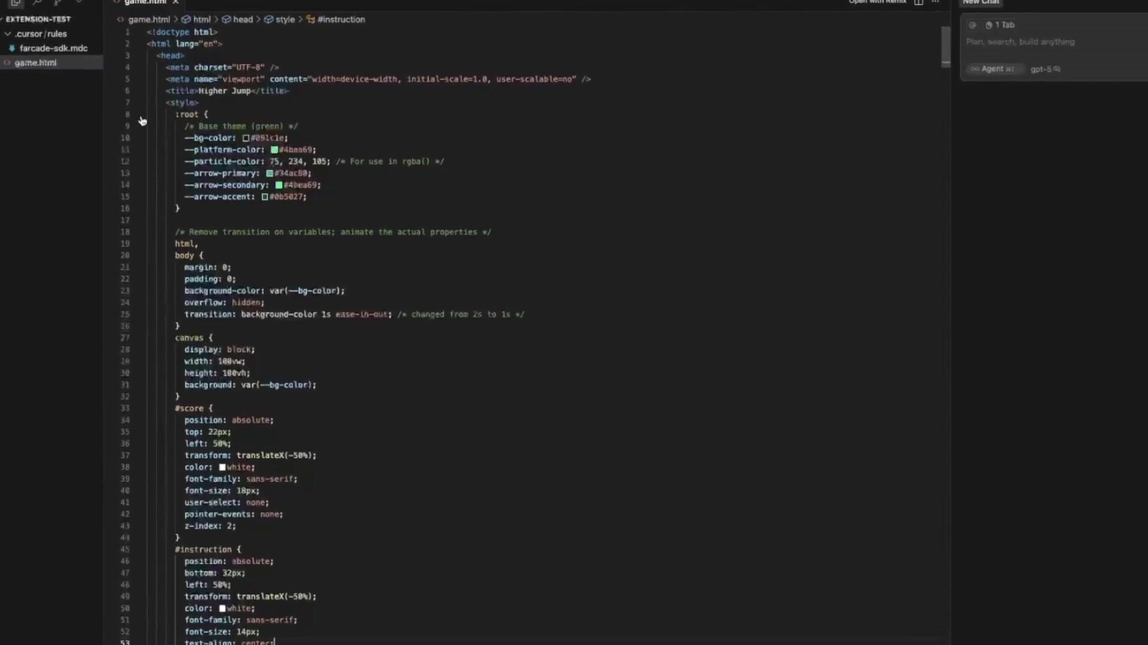Click the @ add context icon in chat
Screen dimensions: 1148x645
[x=973, y=25]
